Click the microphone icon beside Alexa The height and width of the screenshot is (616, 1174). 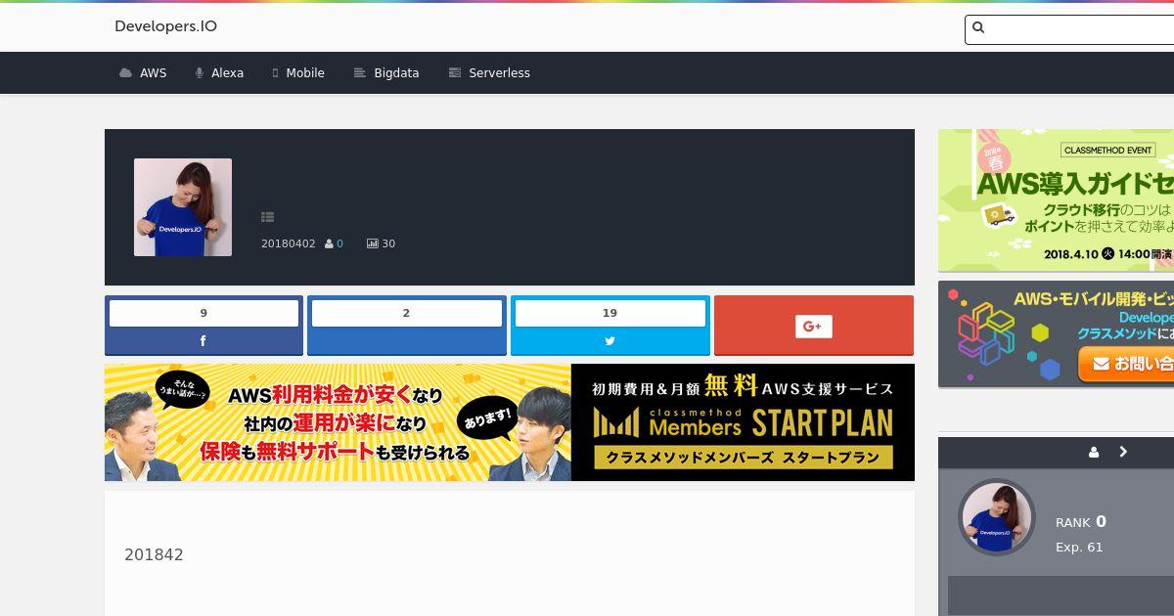(199, 73)
